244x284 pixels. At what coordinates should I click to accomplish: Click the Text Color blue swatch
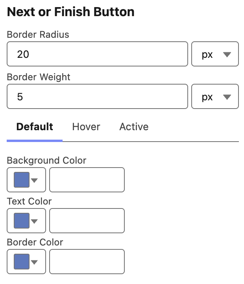click(x=22, y=221)
